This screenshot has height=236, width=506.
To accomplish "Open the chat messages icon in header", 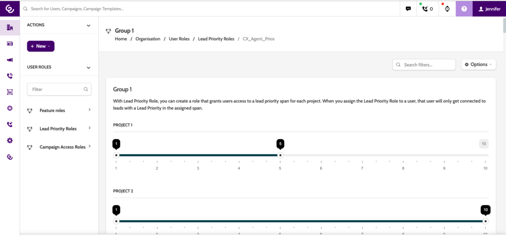I will [408, 9].
